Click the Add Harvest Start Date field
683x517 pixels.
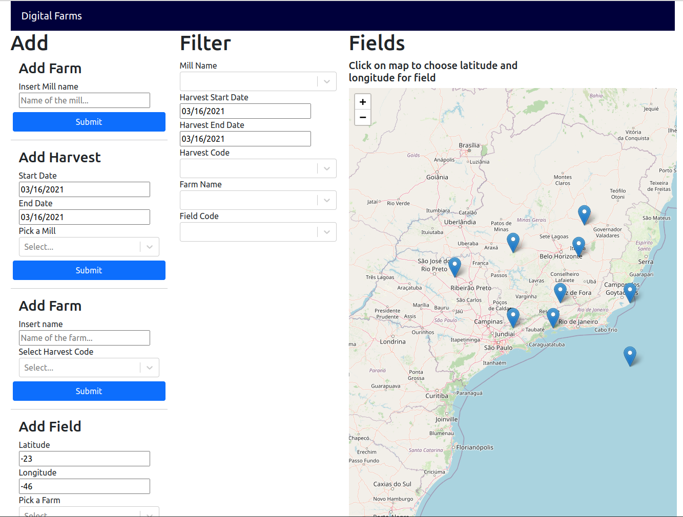coord(85,189)
